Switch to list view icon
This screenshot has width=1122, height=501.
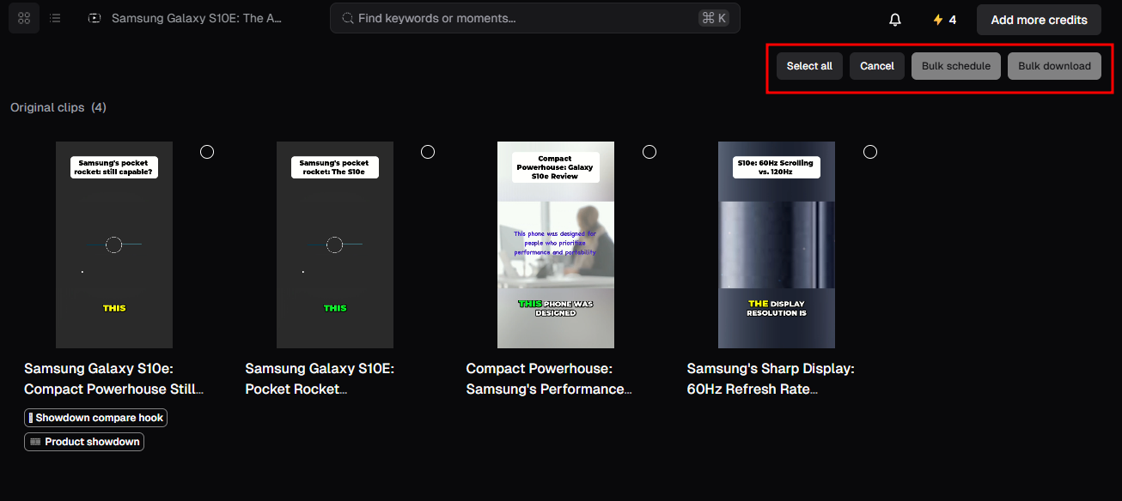55,18
